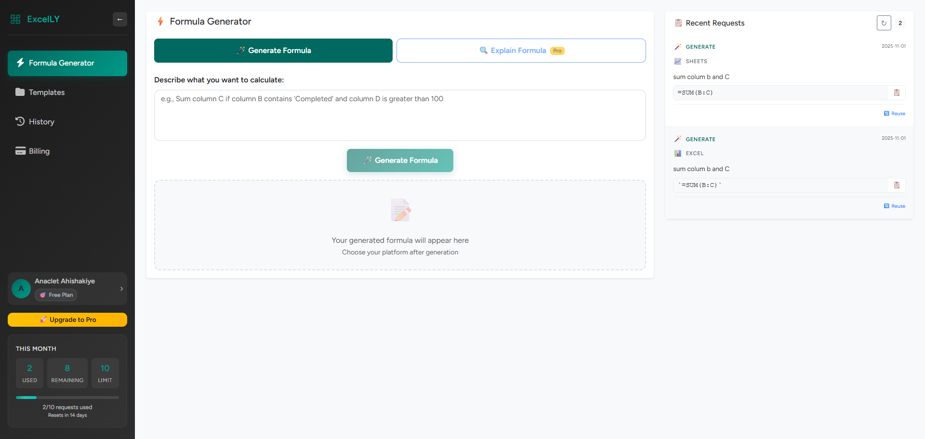Click Reuse on the EXCEL request
925x439 pixels.
click(x=894, y=206)
